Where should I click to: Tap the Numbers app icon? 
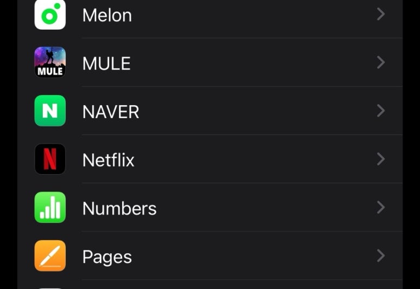click(x=50, y=207)
